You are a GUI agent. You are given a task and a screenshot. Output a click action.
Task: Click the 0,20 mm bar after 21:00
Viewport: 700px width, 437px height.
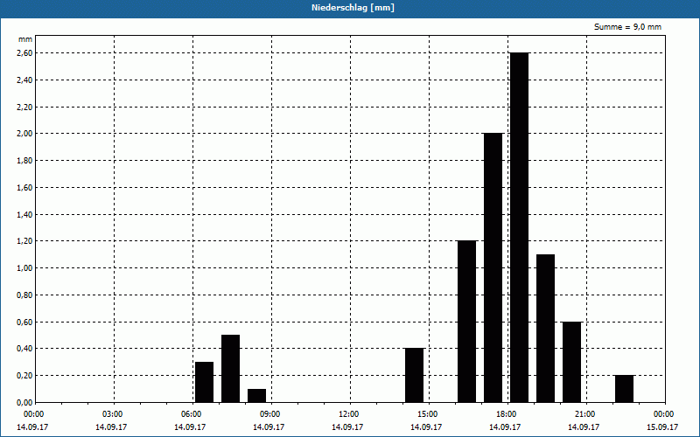click(624, 389)
